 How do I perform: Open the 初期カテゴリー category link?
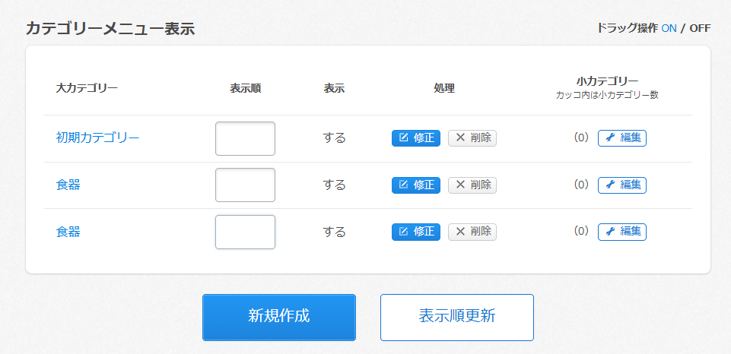97,138
